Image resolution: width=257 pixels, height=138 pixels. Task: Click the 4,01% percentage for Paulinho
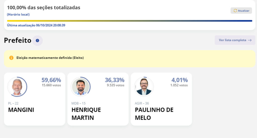tap(179, 80)
